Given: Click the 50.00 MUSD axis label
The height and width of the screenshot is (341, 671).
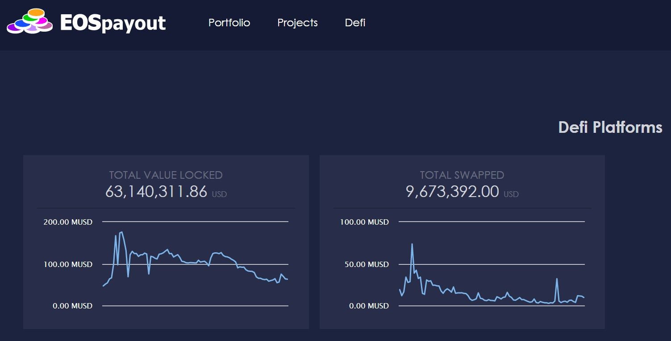Looking at the screenshot, I should coord(367,264).
